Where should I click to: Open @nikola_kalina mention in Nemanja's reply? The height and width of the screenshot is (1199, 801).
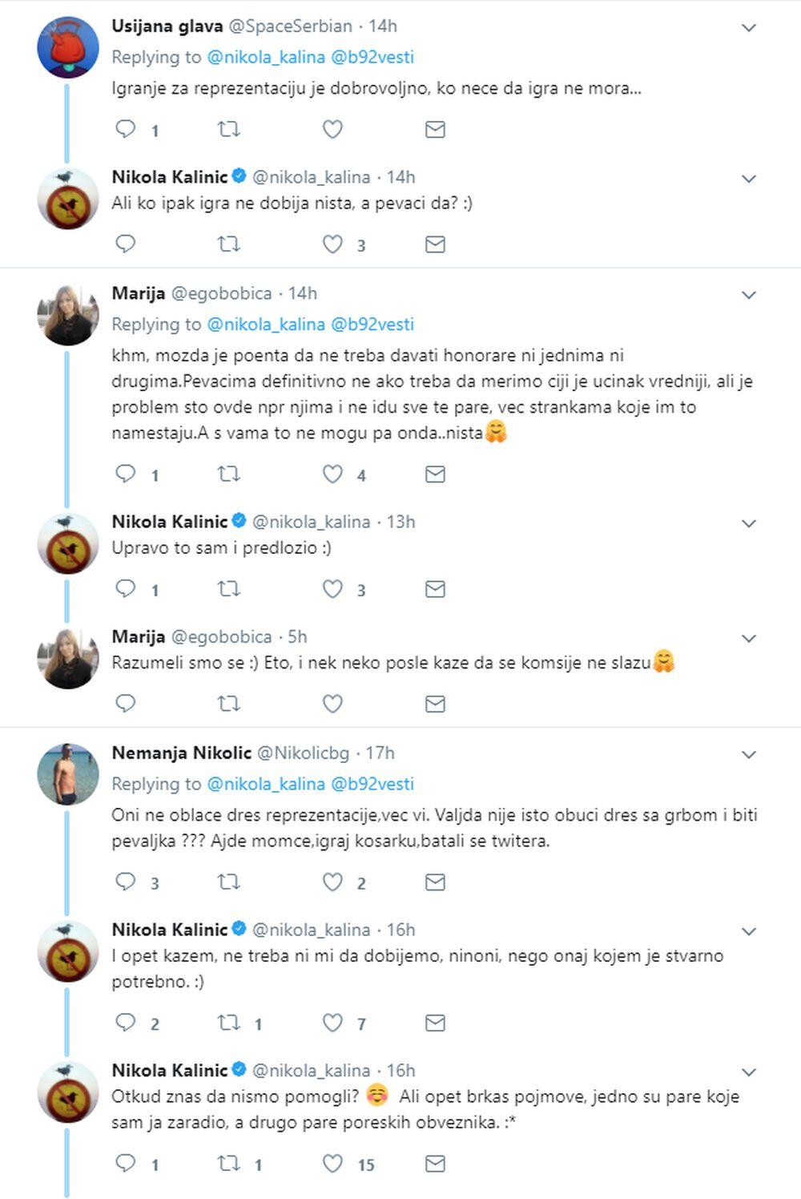coord(266,784)
